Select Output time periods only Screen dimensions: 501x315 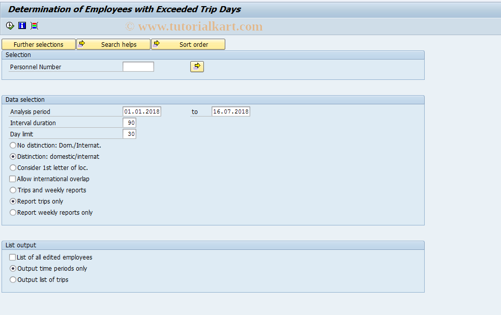pyautogui.click(x=13, y=269)
